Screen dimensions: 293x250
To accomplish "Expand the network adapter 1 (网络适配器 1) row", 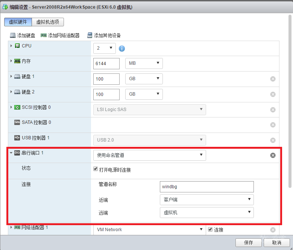I will [x=11, y=227].
